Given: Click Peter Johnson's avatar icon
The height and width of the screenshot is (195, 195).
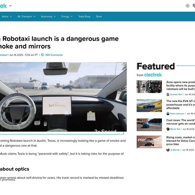Looking at the screenshot, I should 168,114.
